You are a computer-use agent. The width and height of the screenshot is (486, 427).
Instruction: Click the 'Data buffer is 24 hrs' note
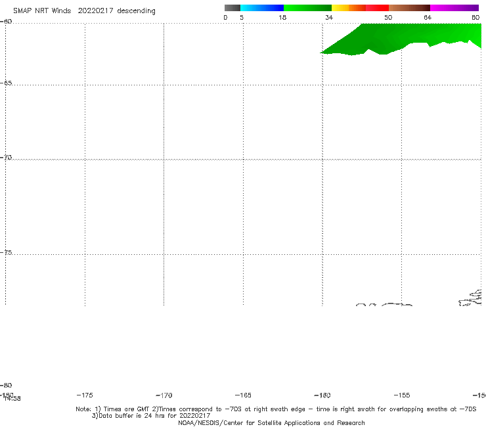pos(151,416)
